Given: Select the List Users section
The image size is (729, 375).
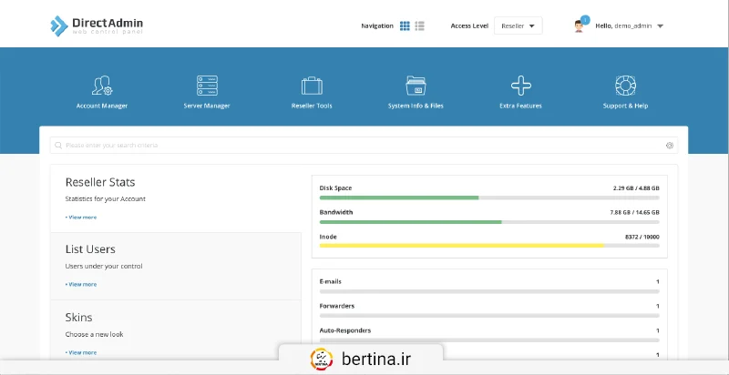Looking at the screenshot, I should [90, 248].
